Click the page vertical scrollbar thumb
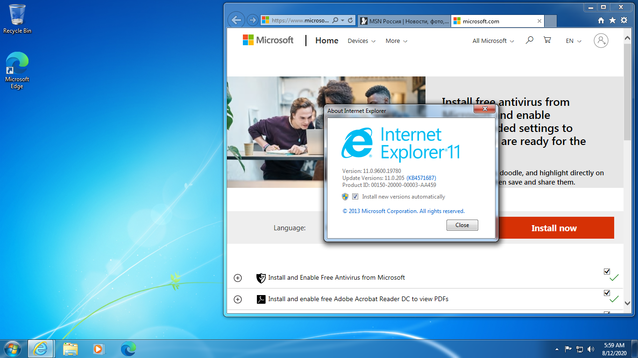 click(627, 92)
